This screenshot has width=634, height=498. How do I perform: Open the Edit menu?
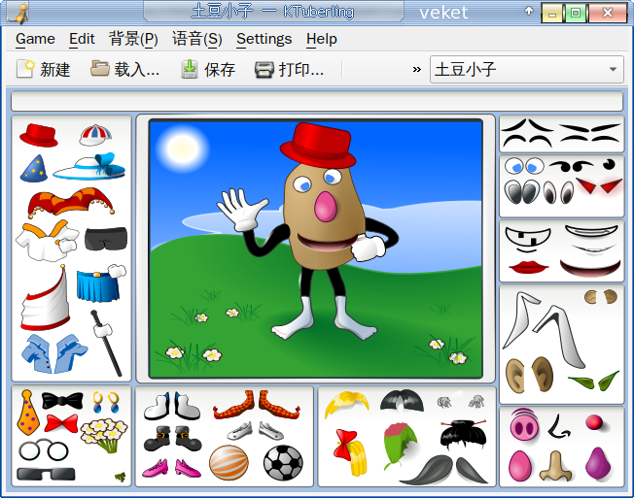click(x=82, y=39)
